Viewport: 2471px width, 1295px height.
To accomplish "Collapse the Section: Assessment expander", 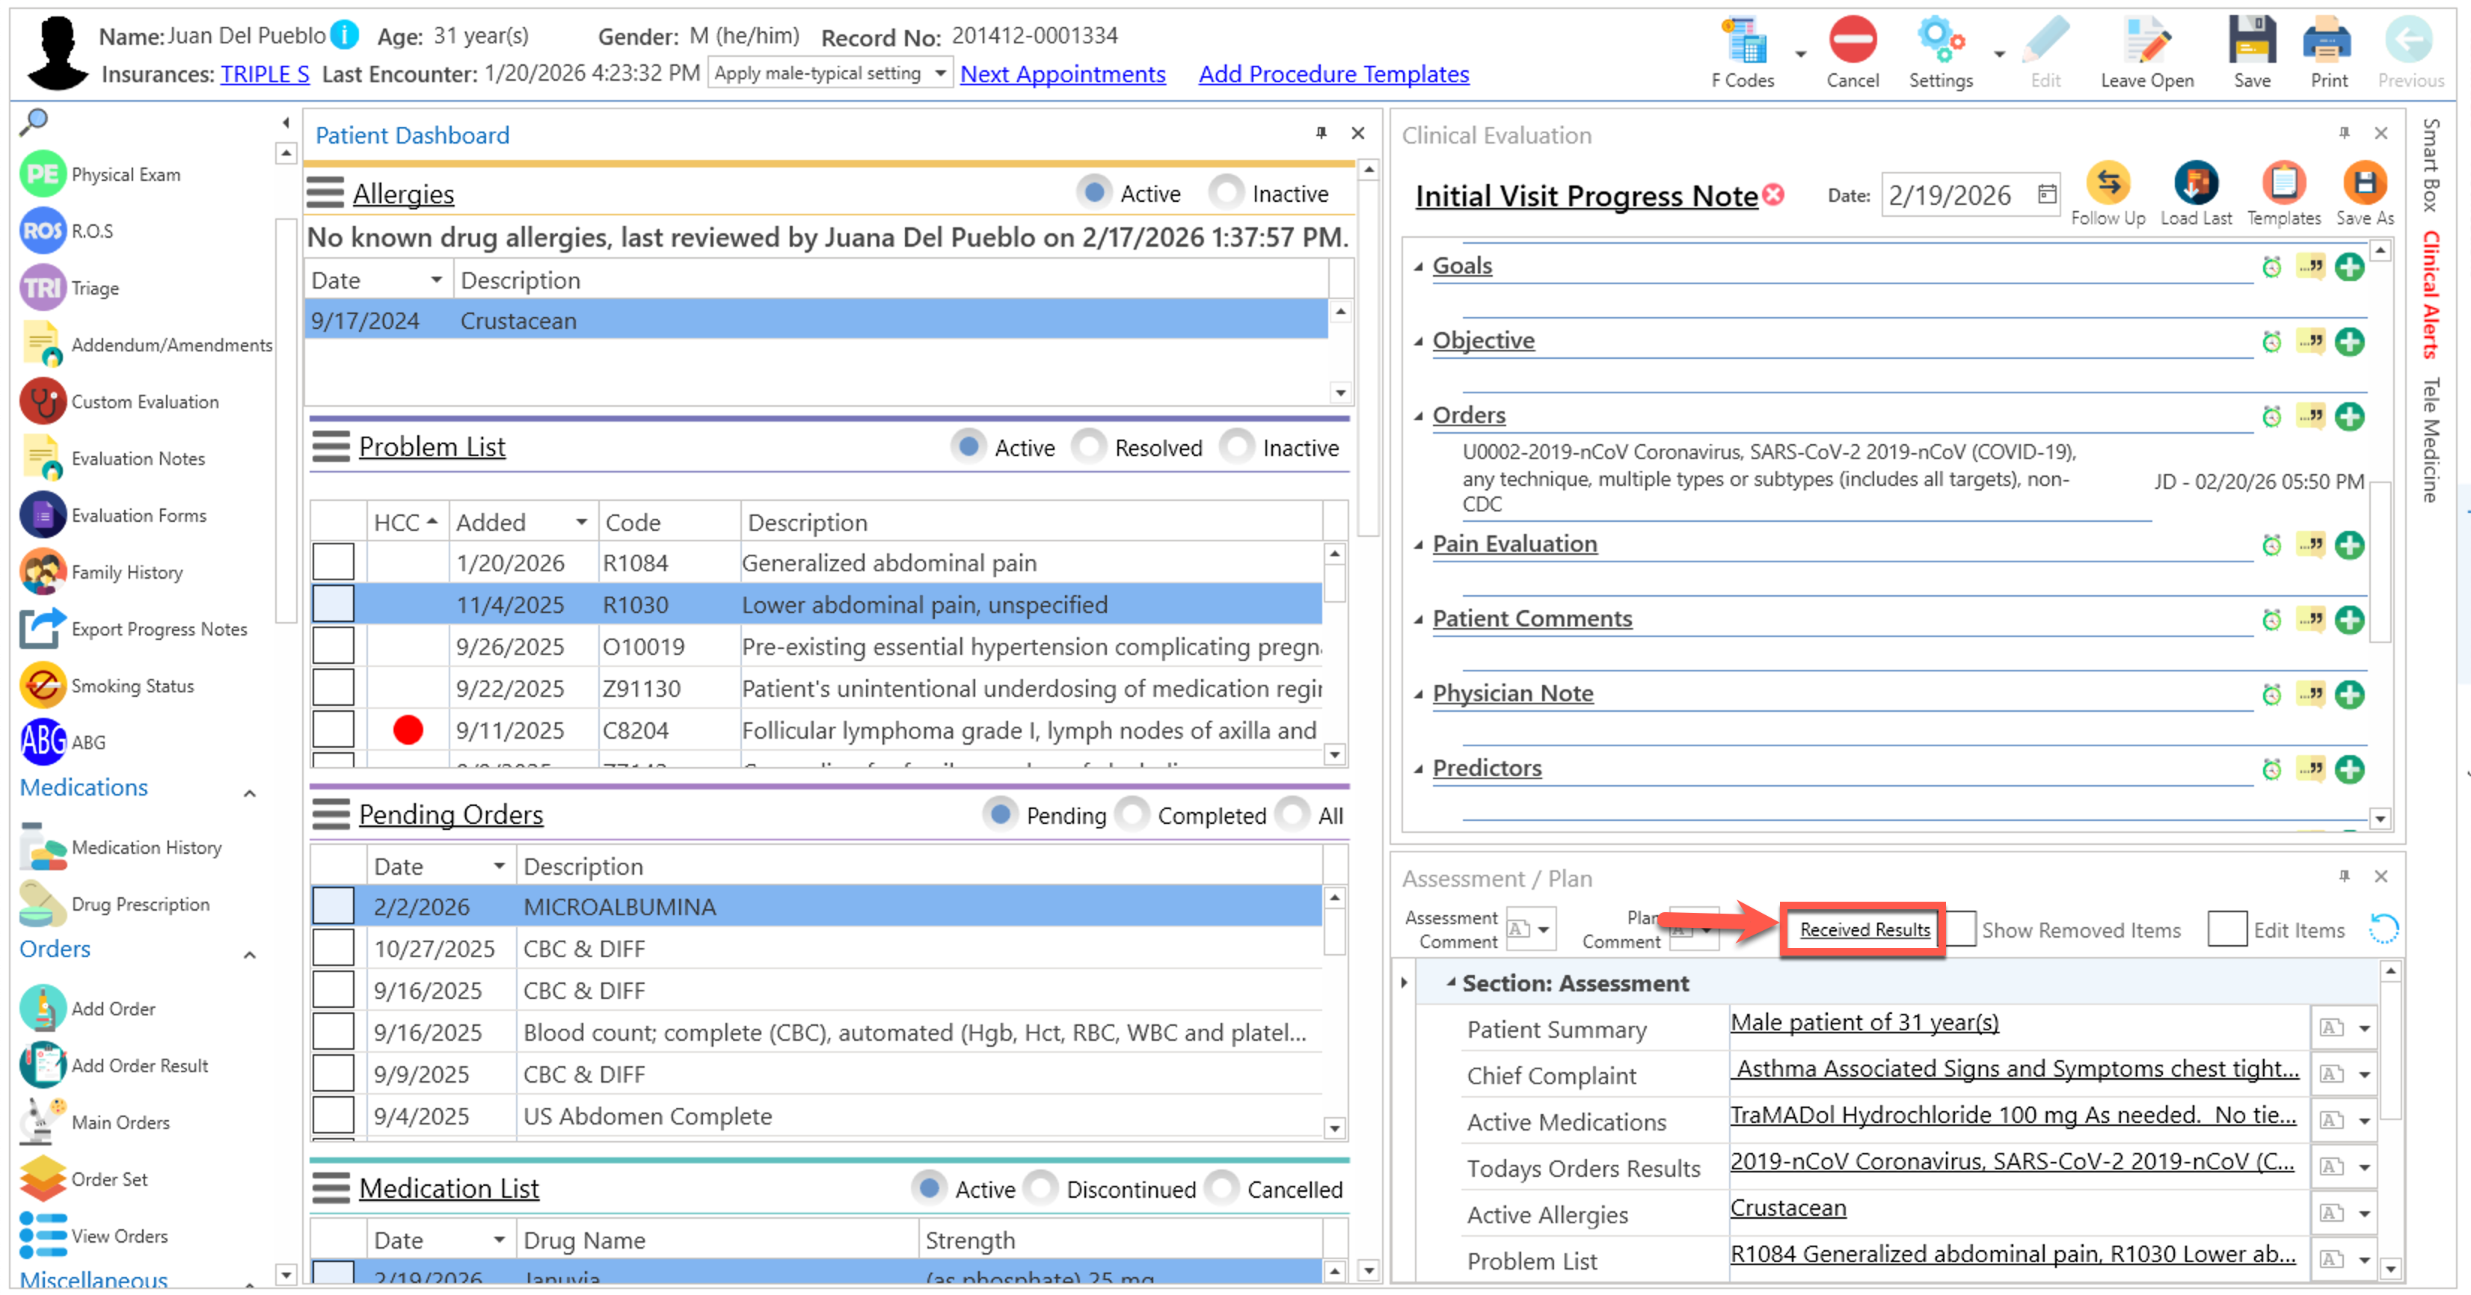I will point(1450,983).
